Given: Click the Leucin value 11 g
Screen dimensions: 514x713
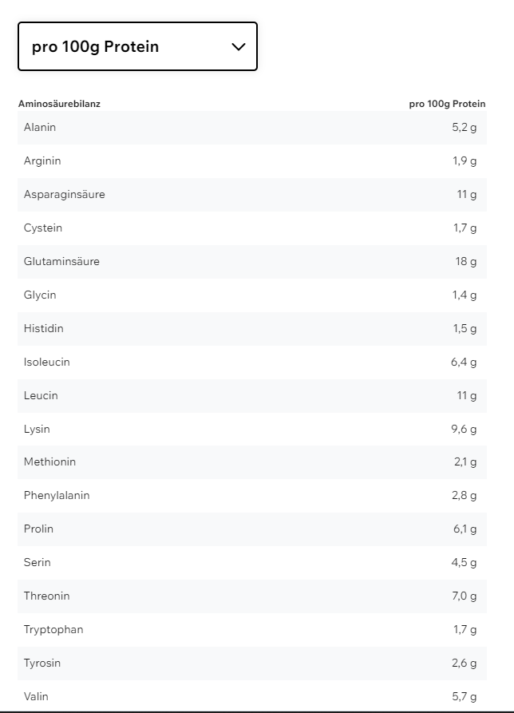Looking at the screenshot, I should pyautogui.click(x=467, y=395).
